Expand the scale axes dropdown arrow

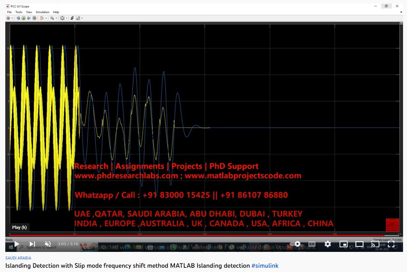(66, 18)
